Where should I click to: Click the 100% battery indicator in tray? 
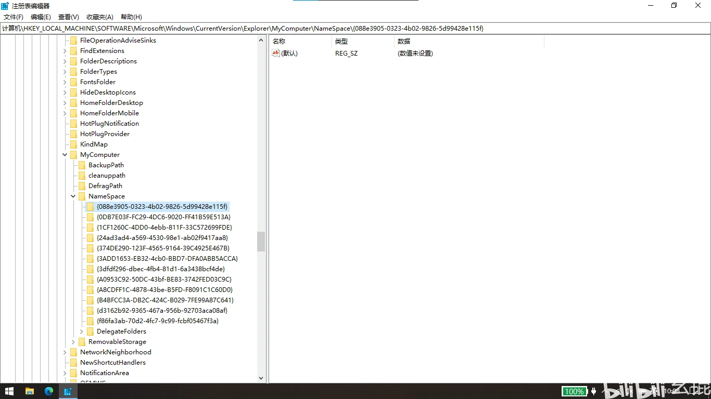pos(574,391)
